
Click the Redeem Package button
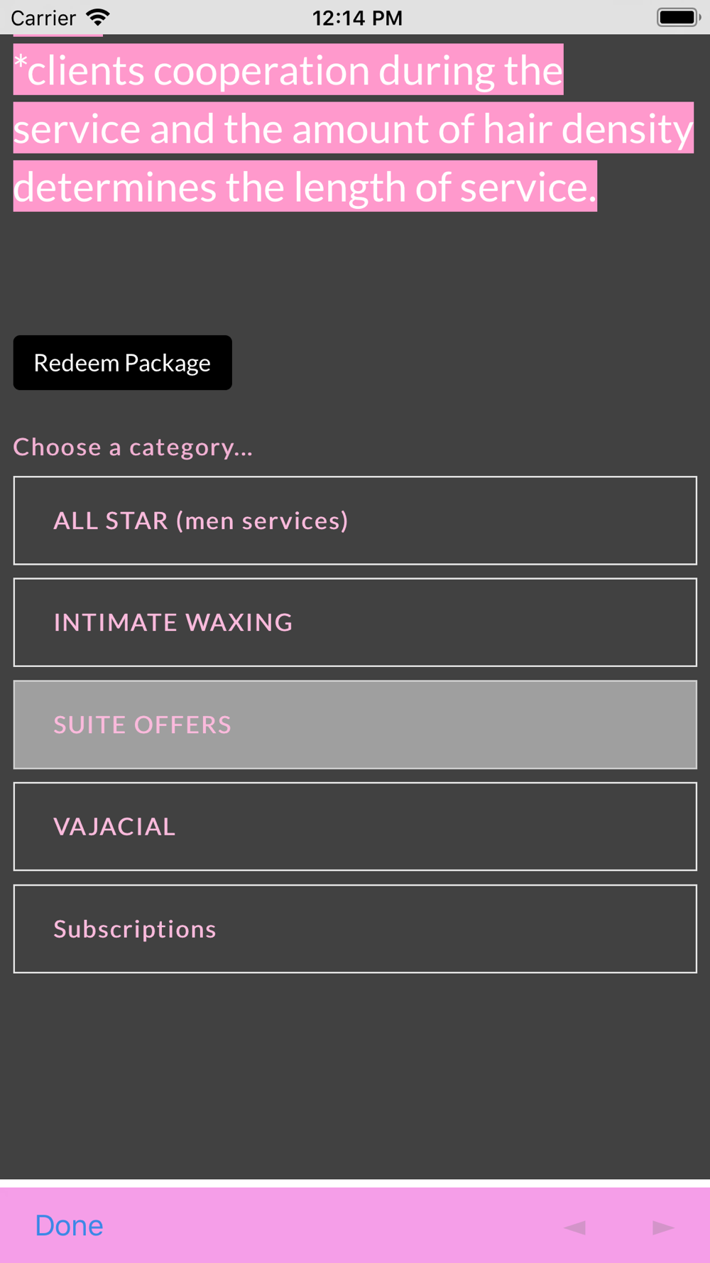click(x=122, y=363)
